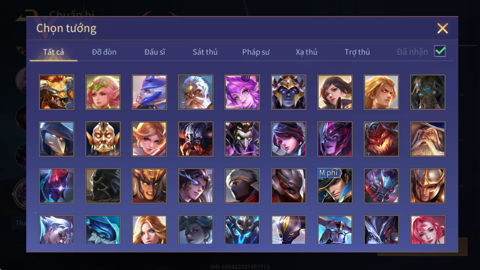
Task: Open the Sát thủ tab
Action: [x=205, y=52]
